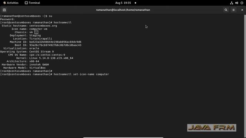The height and width of the screenshot is (138, 246).
Task: Click the 'Password:' prompt line
Action: pos(7,19)
